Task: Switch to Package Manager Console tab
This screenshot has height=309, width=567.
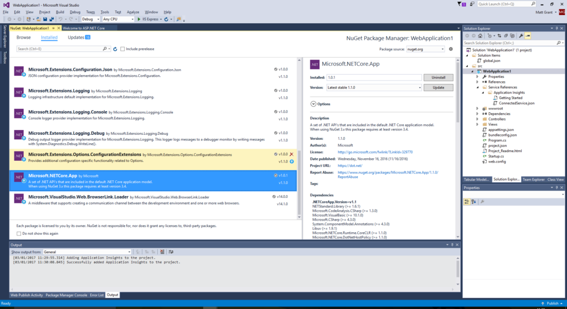Action: [66, 295]
